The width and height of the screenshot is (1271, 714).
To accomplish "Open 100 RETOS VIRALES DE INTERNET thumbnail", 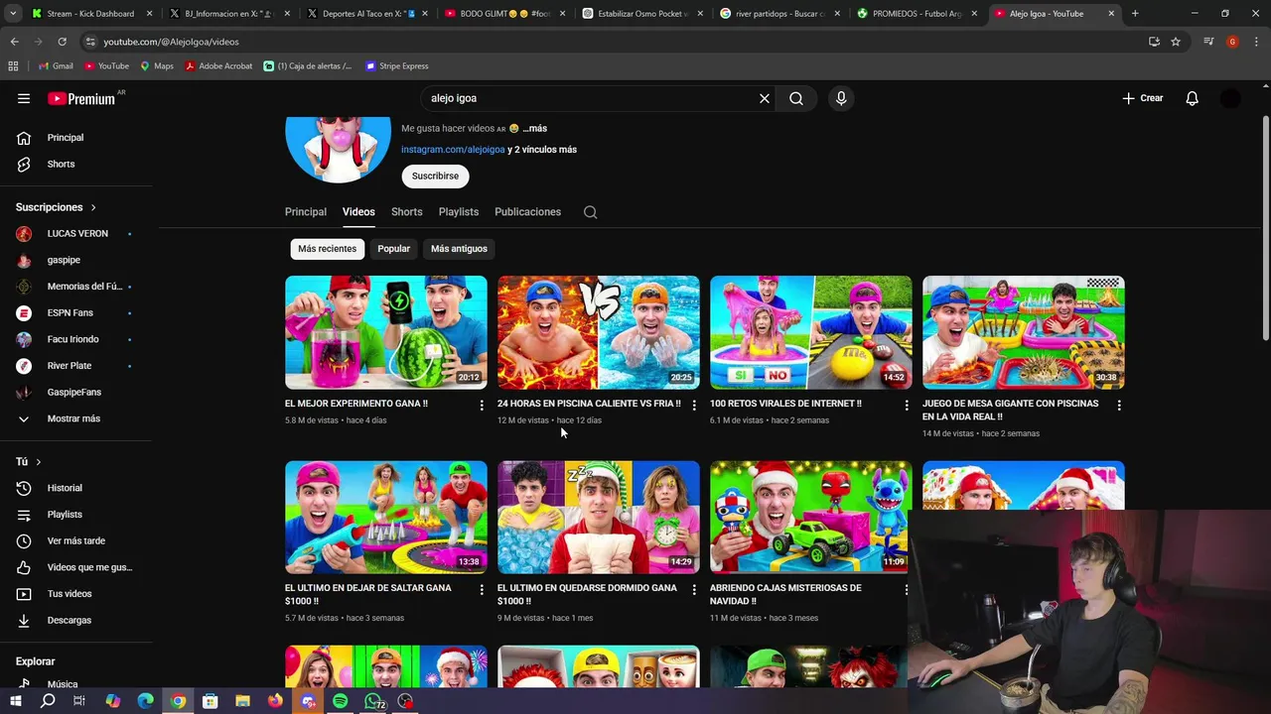I will click(811, 332).
